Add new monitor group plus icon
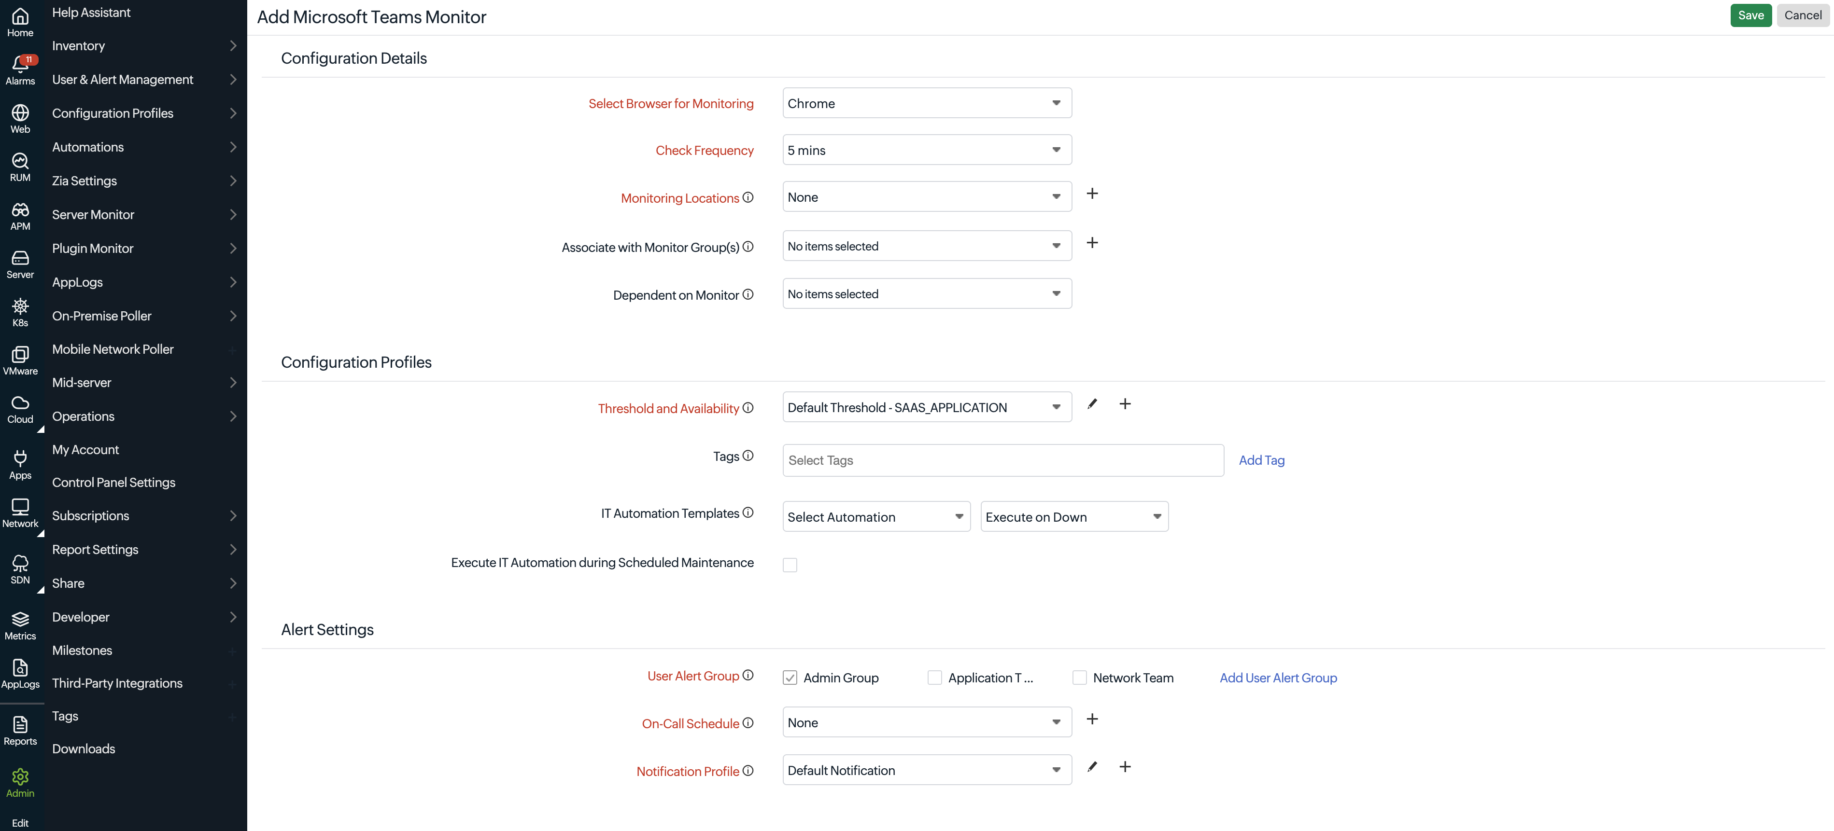This screenshot has height=831, width=1834. 1092,243
